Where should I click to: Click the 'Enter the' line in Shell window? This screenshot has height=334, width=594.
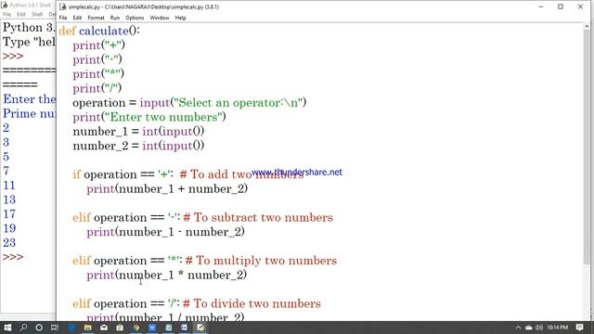click(29, 99)
